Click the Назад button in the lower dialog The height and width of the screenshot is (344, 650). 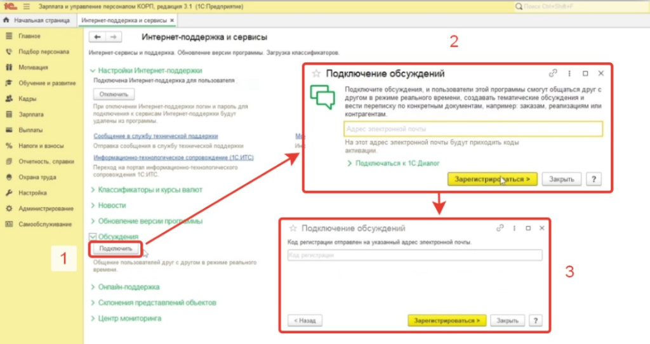(305, 321)
